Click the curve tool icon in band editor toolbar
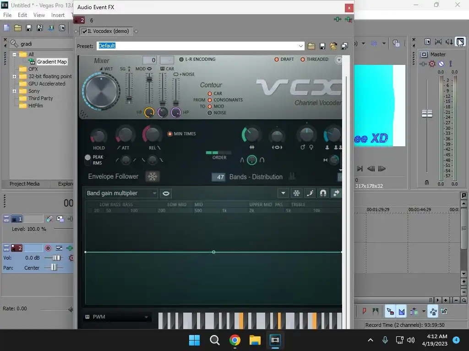 [310, 193]
